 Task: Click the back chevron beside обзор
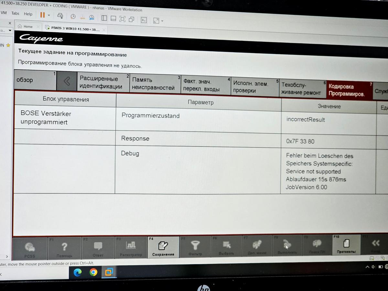[x=67, y=81]
